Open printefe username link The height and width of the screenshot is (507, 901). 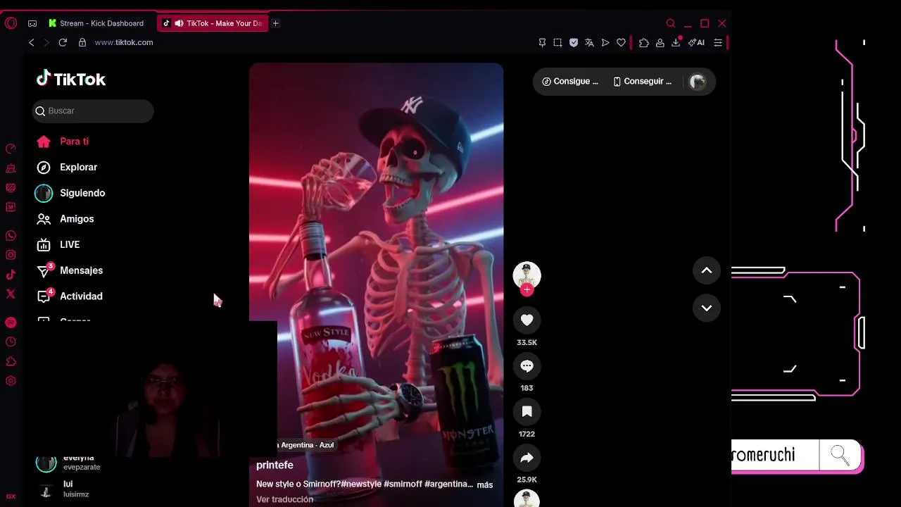[275, 465]
